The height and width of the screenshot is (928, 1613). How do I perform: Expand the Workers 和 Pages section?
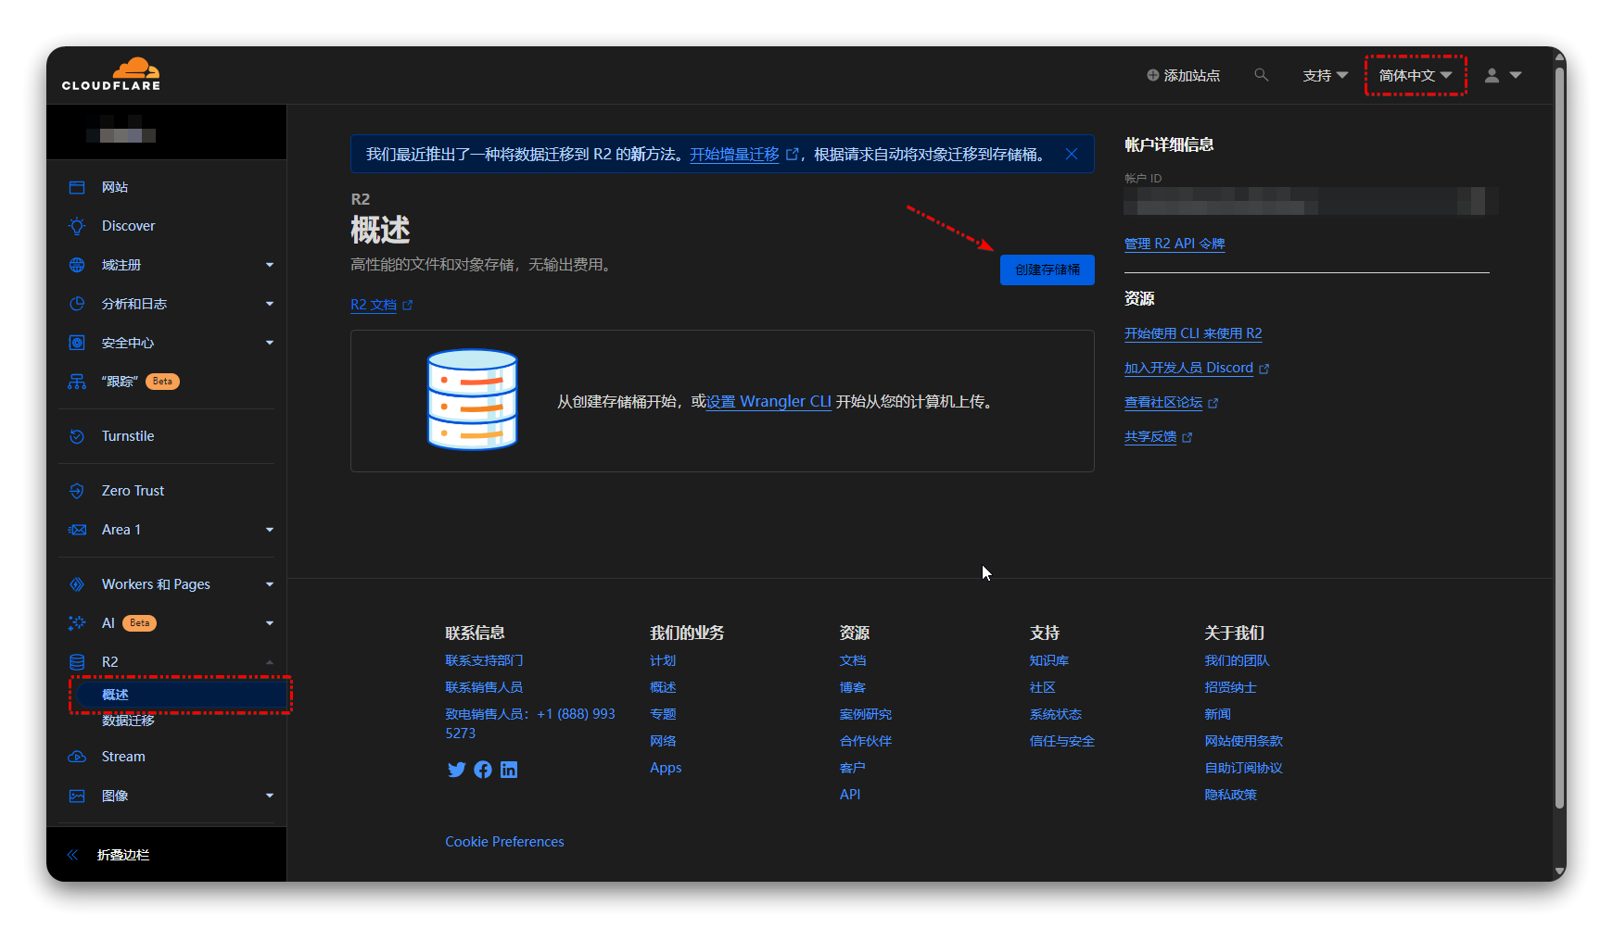[270, 584]
